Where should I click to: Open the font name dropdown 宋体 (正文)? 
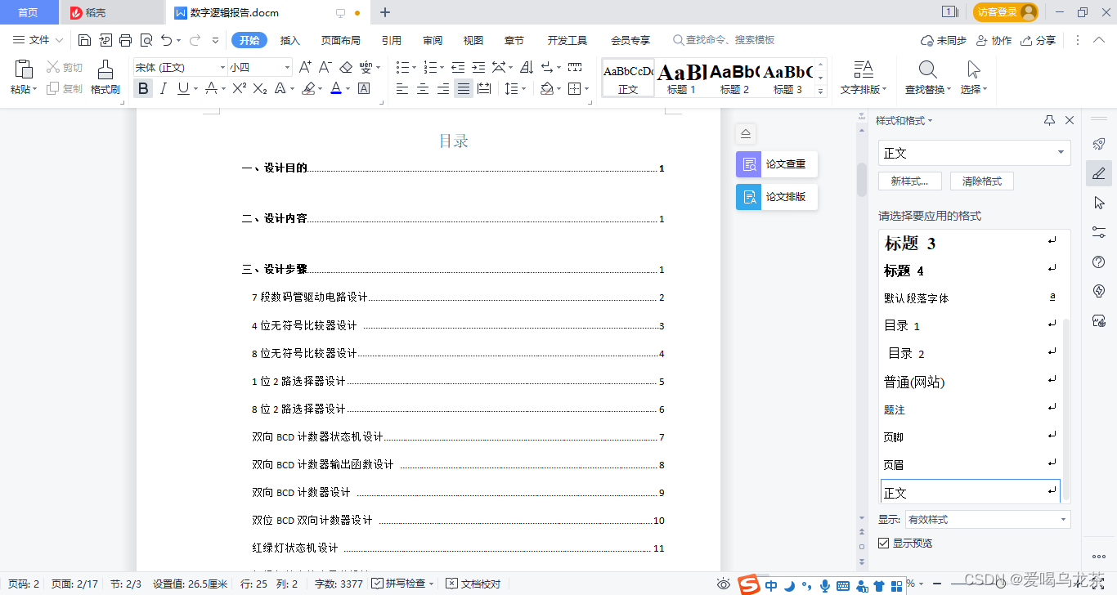222,67
